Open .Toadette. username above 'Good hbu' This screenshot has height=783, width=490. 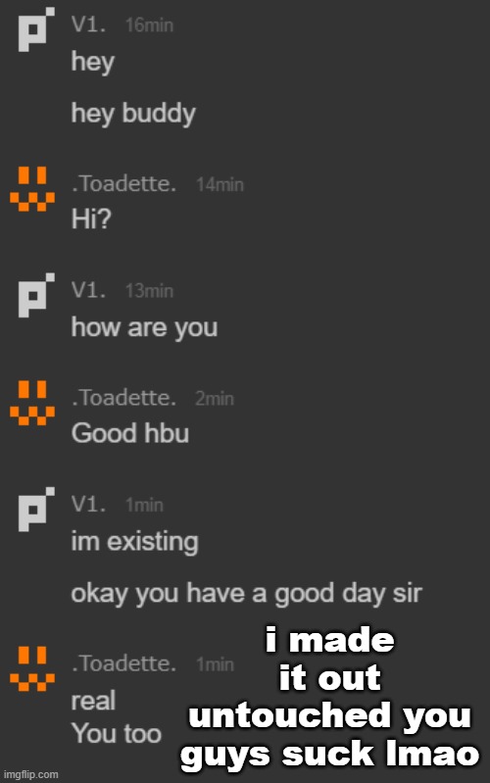123,398
